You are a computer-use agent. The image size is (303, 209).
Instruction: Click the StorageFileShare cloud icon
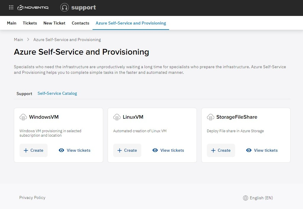click(210, 117)
